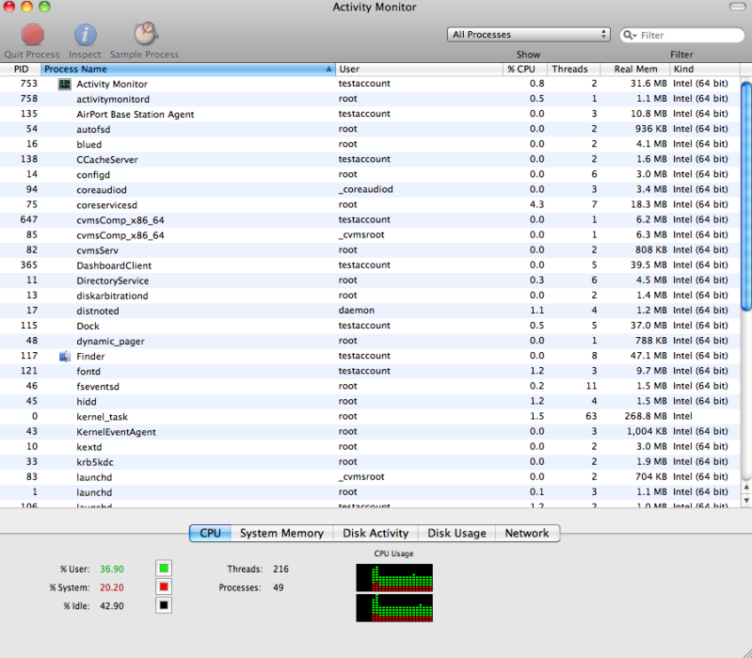This screenshot has height=658, width=752.
Task: Click the process list vertical scrollbar thumb
Action: 746,196
